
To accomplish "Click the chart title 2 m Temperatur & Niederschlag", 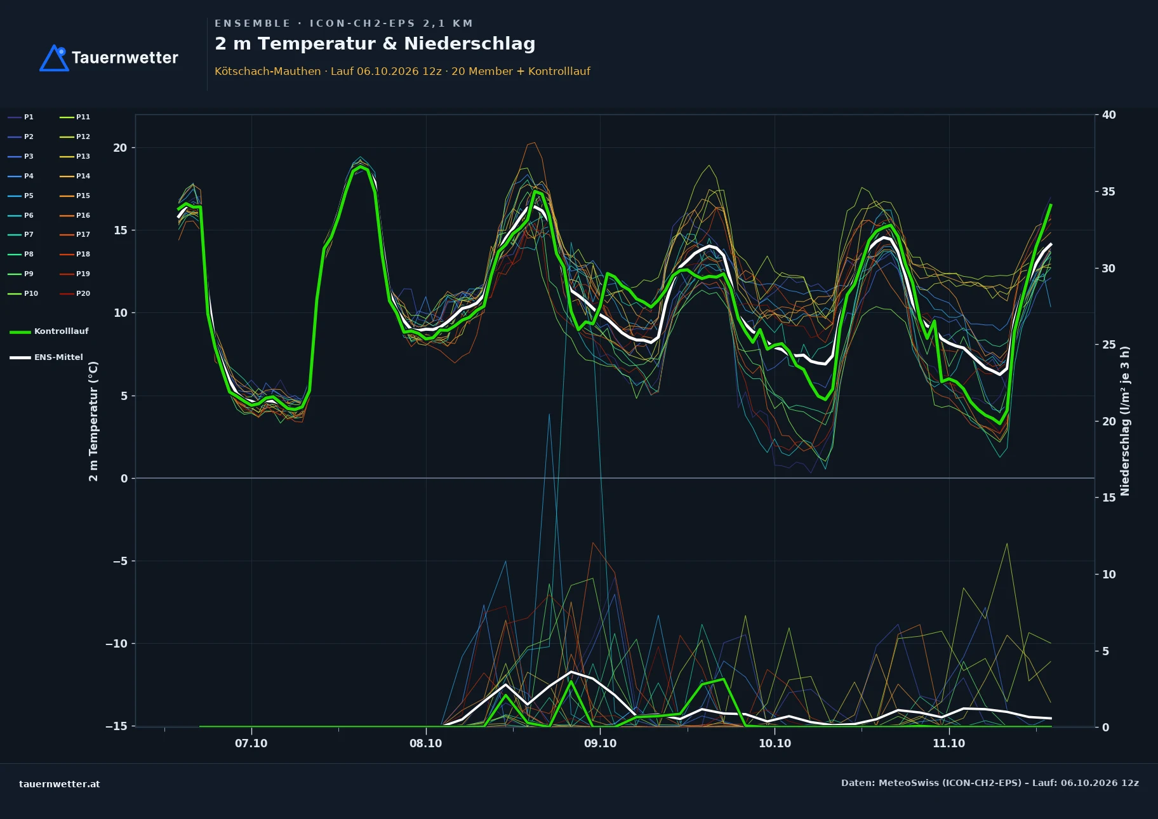I will [x=375, y=44].
